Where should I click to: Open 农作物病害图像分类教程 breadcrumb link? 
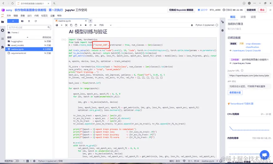coord(30,10)
